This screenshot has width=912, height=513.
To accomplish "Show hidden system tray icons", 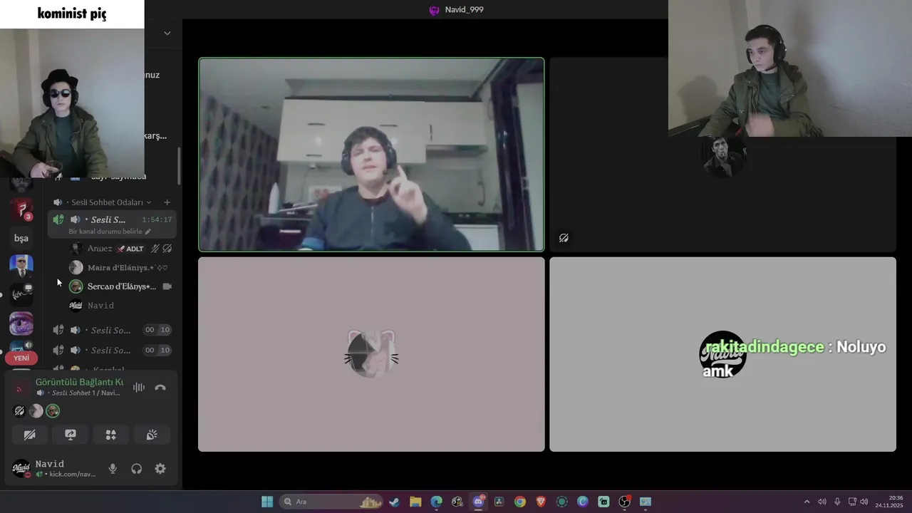I will tap(807, 502).
